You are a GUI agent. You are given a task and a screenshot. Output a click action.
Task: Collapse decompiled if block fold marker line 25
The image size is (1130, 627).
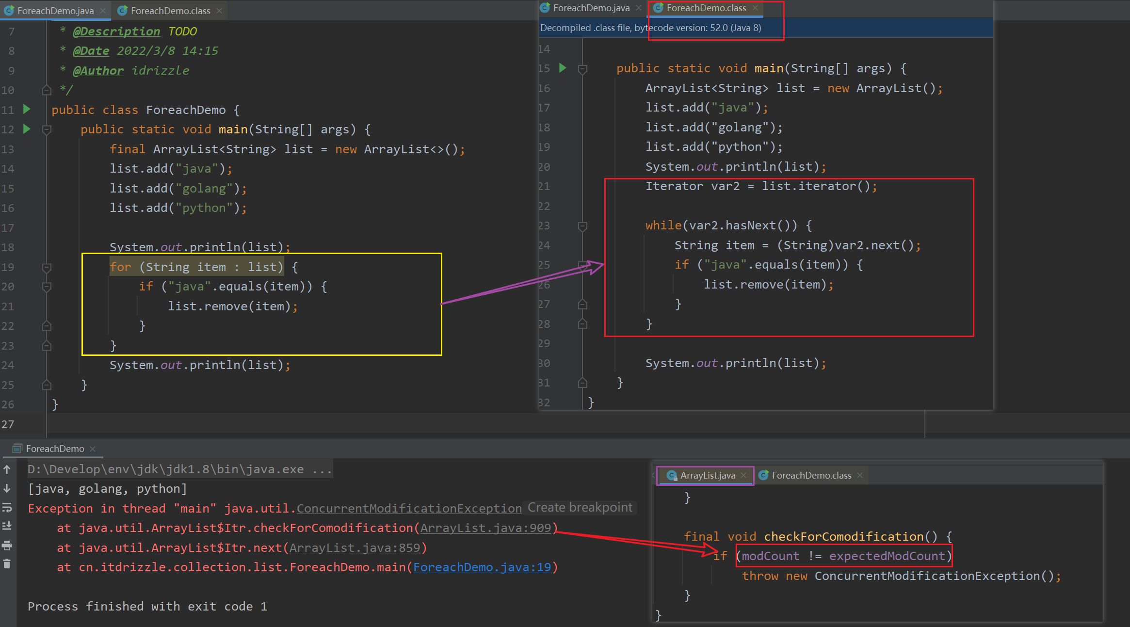click(x=582, y=265)
